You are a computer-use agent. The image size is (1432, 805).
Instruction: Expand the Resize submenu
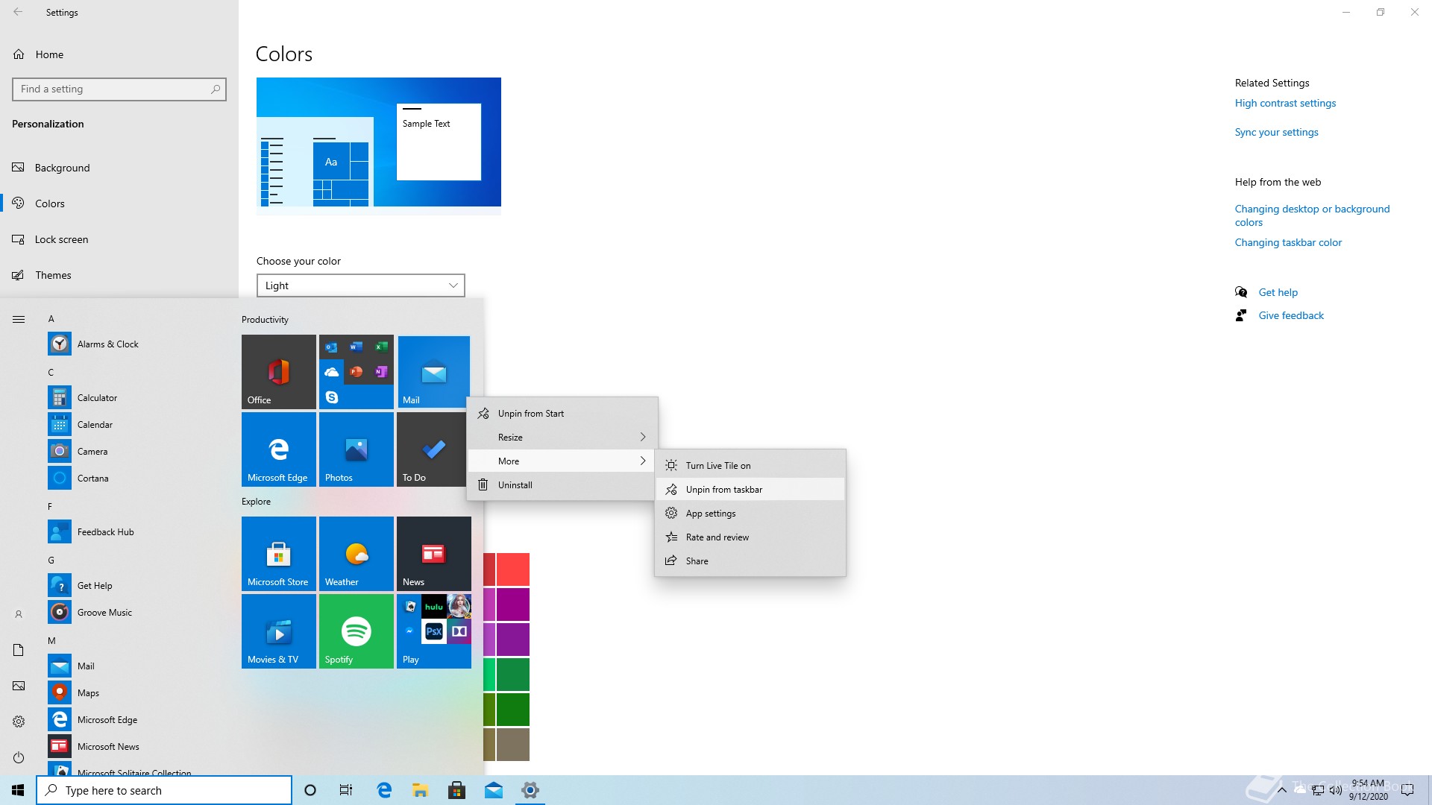(x=562, y=437)
